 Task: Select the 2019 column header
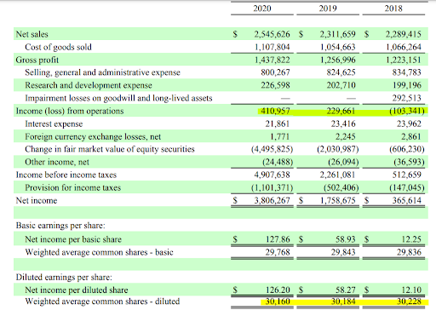(328, 9)
